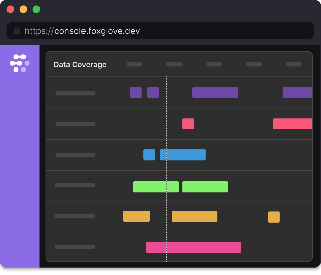Click the long pink coverage bar at bottom
Screen dimensions: 321x275
[x=193, y=247]
